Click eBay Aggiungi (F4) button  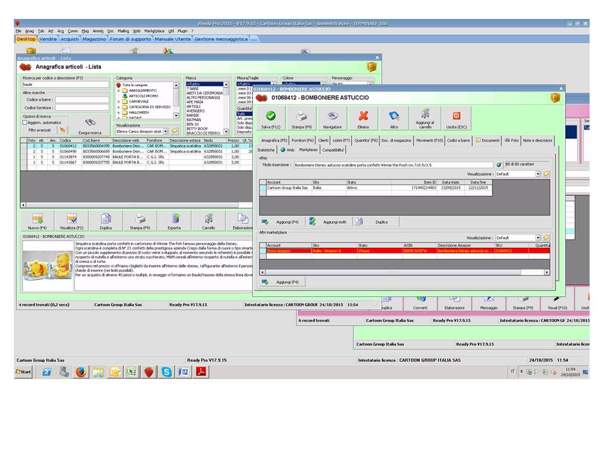coord(282,222)
